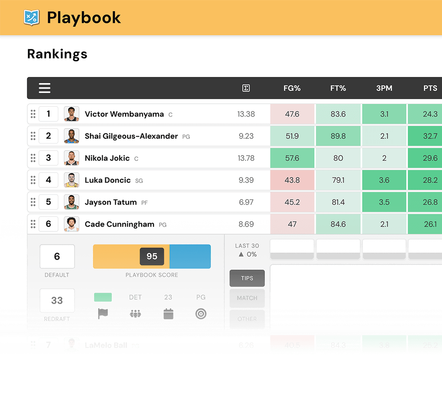The width and height of the screenshot is (442, 408).
Task: Click Jokic's total value 13.78
Action: [246, 158]
